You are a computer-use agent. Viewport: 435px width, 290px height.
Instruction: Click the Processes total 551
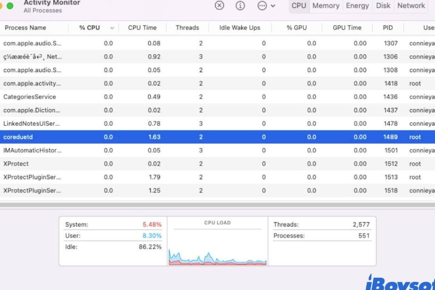point(364,236)
